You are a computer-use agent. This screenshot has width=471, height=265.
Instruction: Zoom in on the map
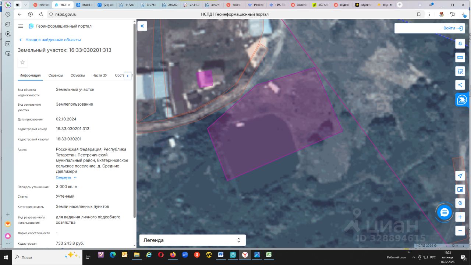coord(460,217)
